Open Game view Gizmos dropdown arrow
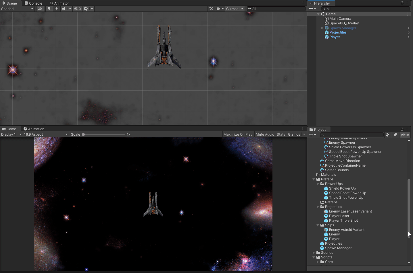Image resolution: width=413 pixels, height=273 pixels. 304,134
